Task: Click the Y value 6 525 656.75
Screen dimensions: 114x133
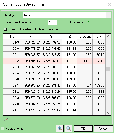Action: point(51,104)
